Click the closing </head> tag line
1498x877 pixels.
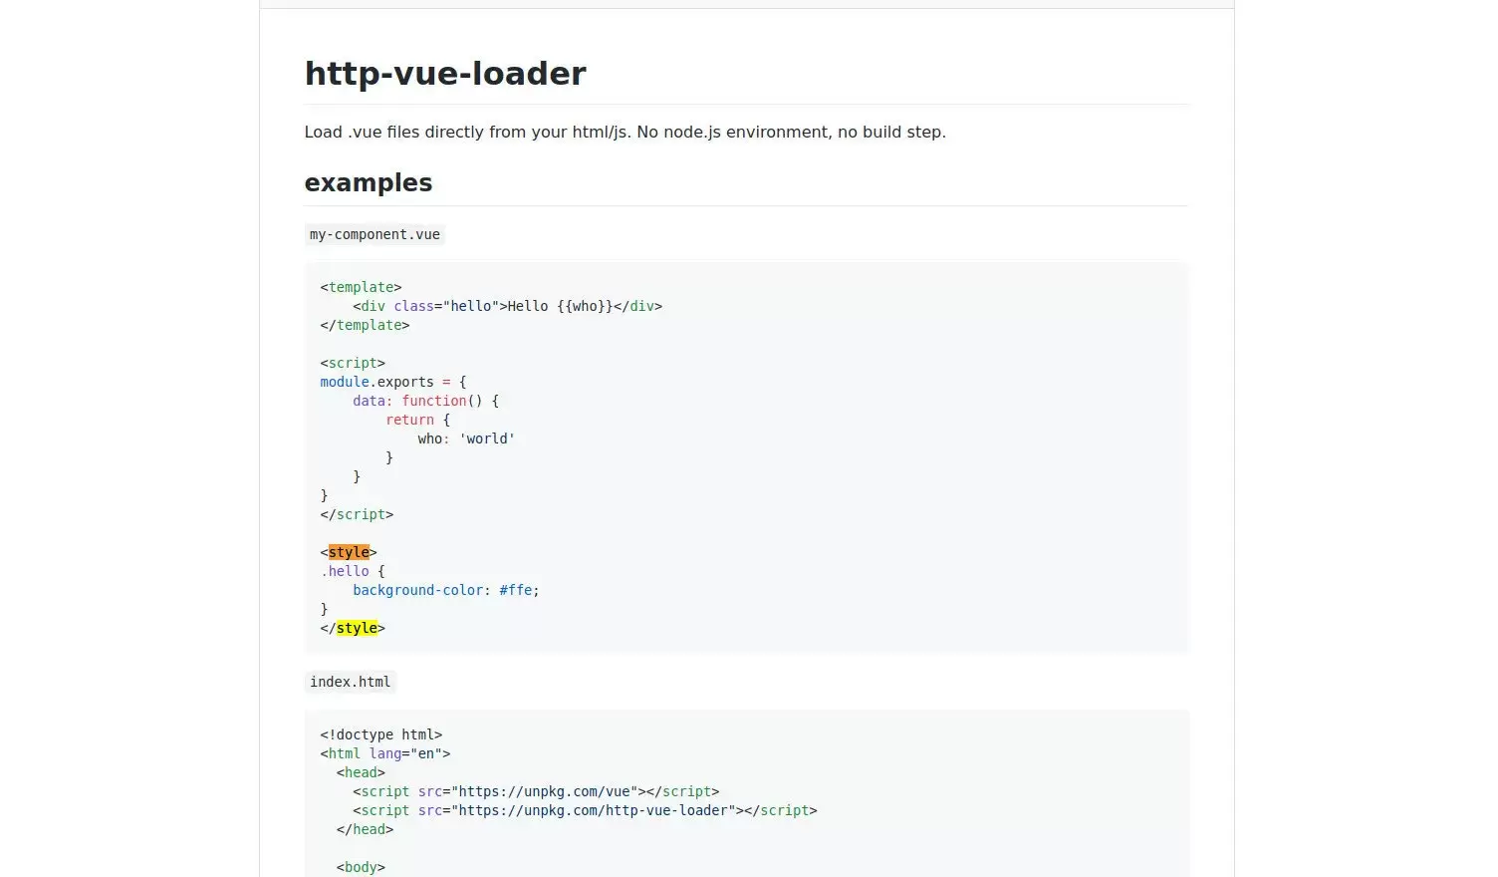click(365, 829)
